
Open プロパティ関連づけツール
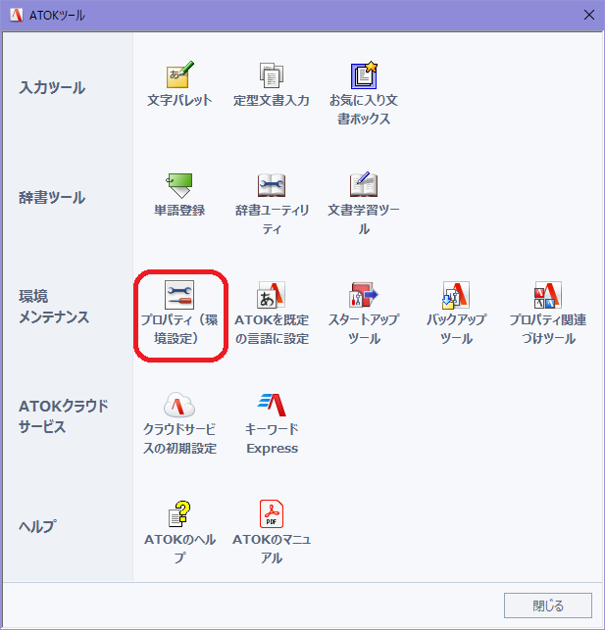click(x=548, y=314)
